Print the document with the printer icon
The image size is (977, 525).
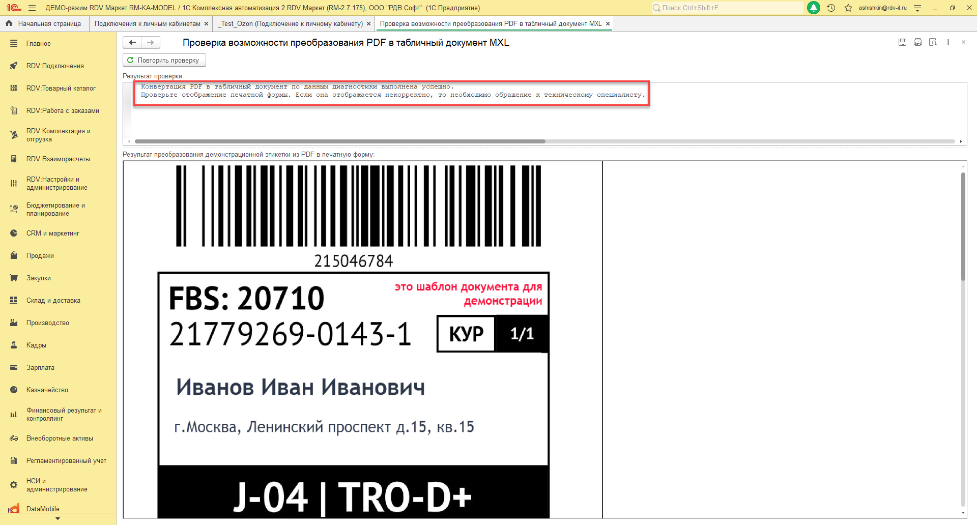coord(918,42)
